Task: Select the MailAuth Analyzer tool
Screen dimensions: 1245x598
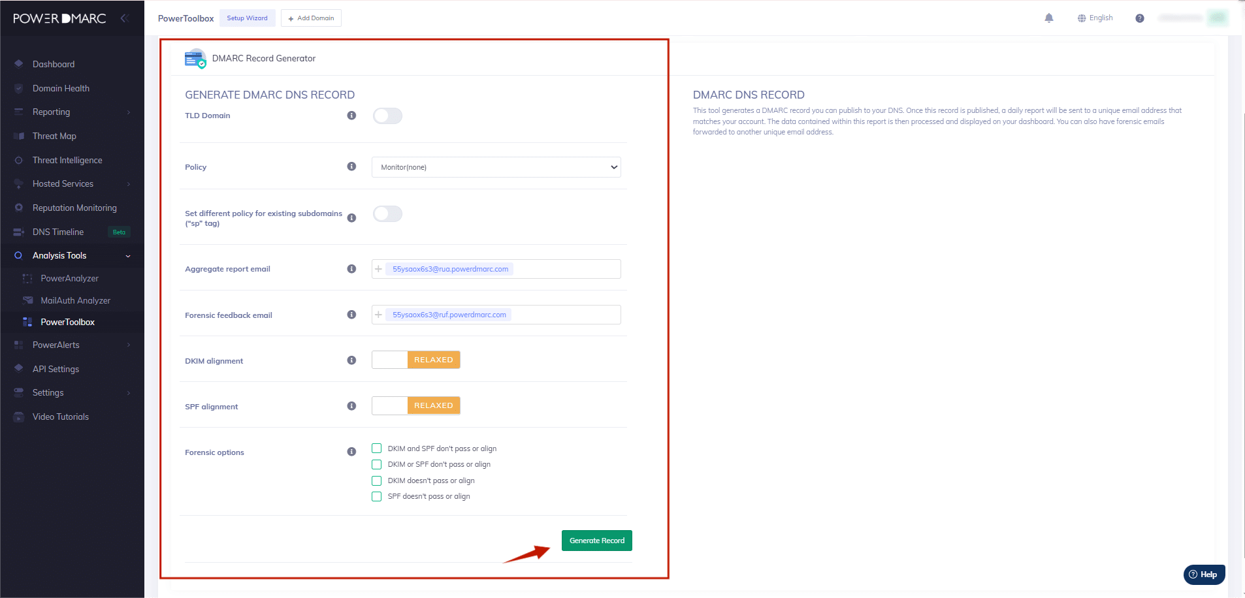Action: 75,300
